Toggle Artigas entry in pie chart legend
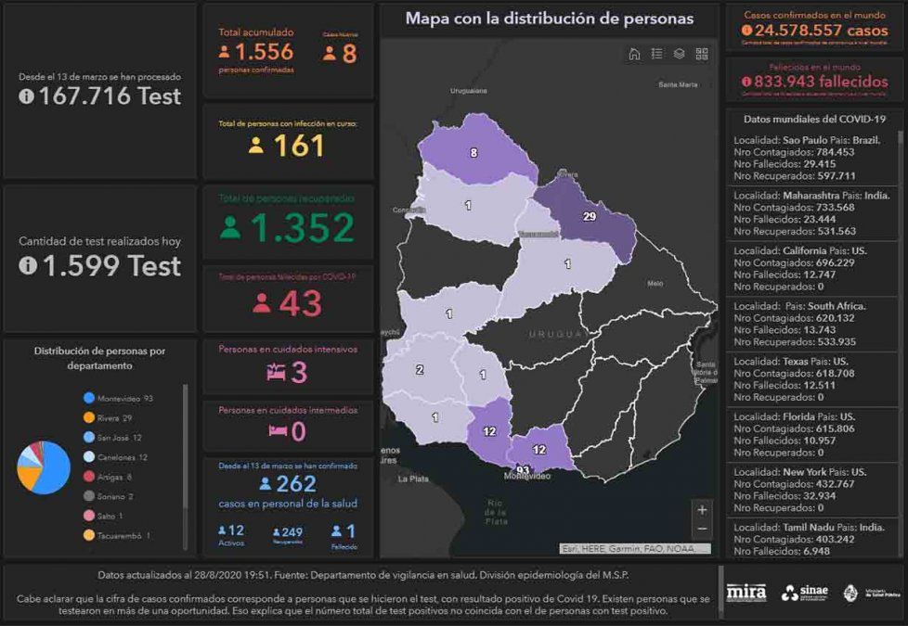 pos(111,477)
